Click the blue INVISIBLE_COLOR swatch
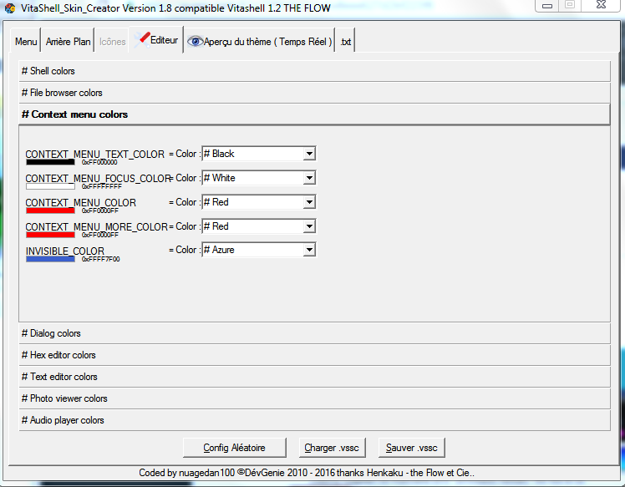625x487 pixels. [x=50, y=260]
